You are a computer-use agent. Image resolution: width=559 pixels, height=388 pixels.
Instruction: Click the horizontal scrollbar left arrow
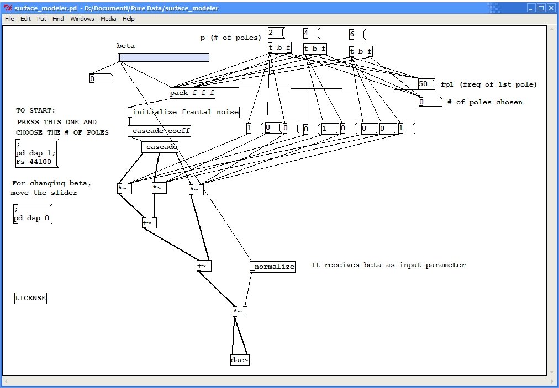(x=6, y=381)
